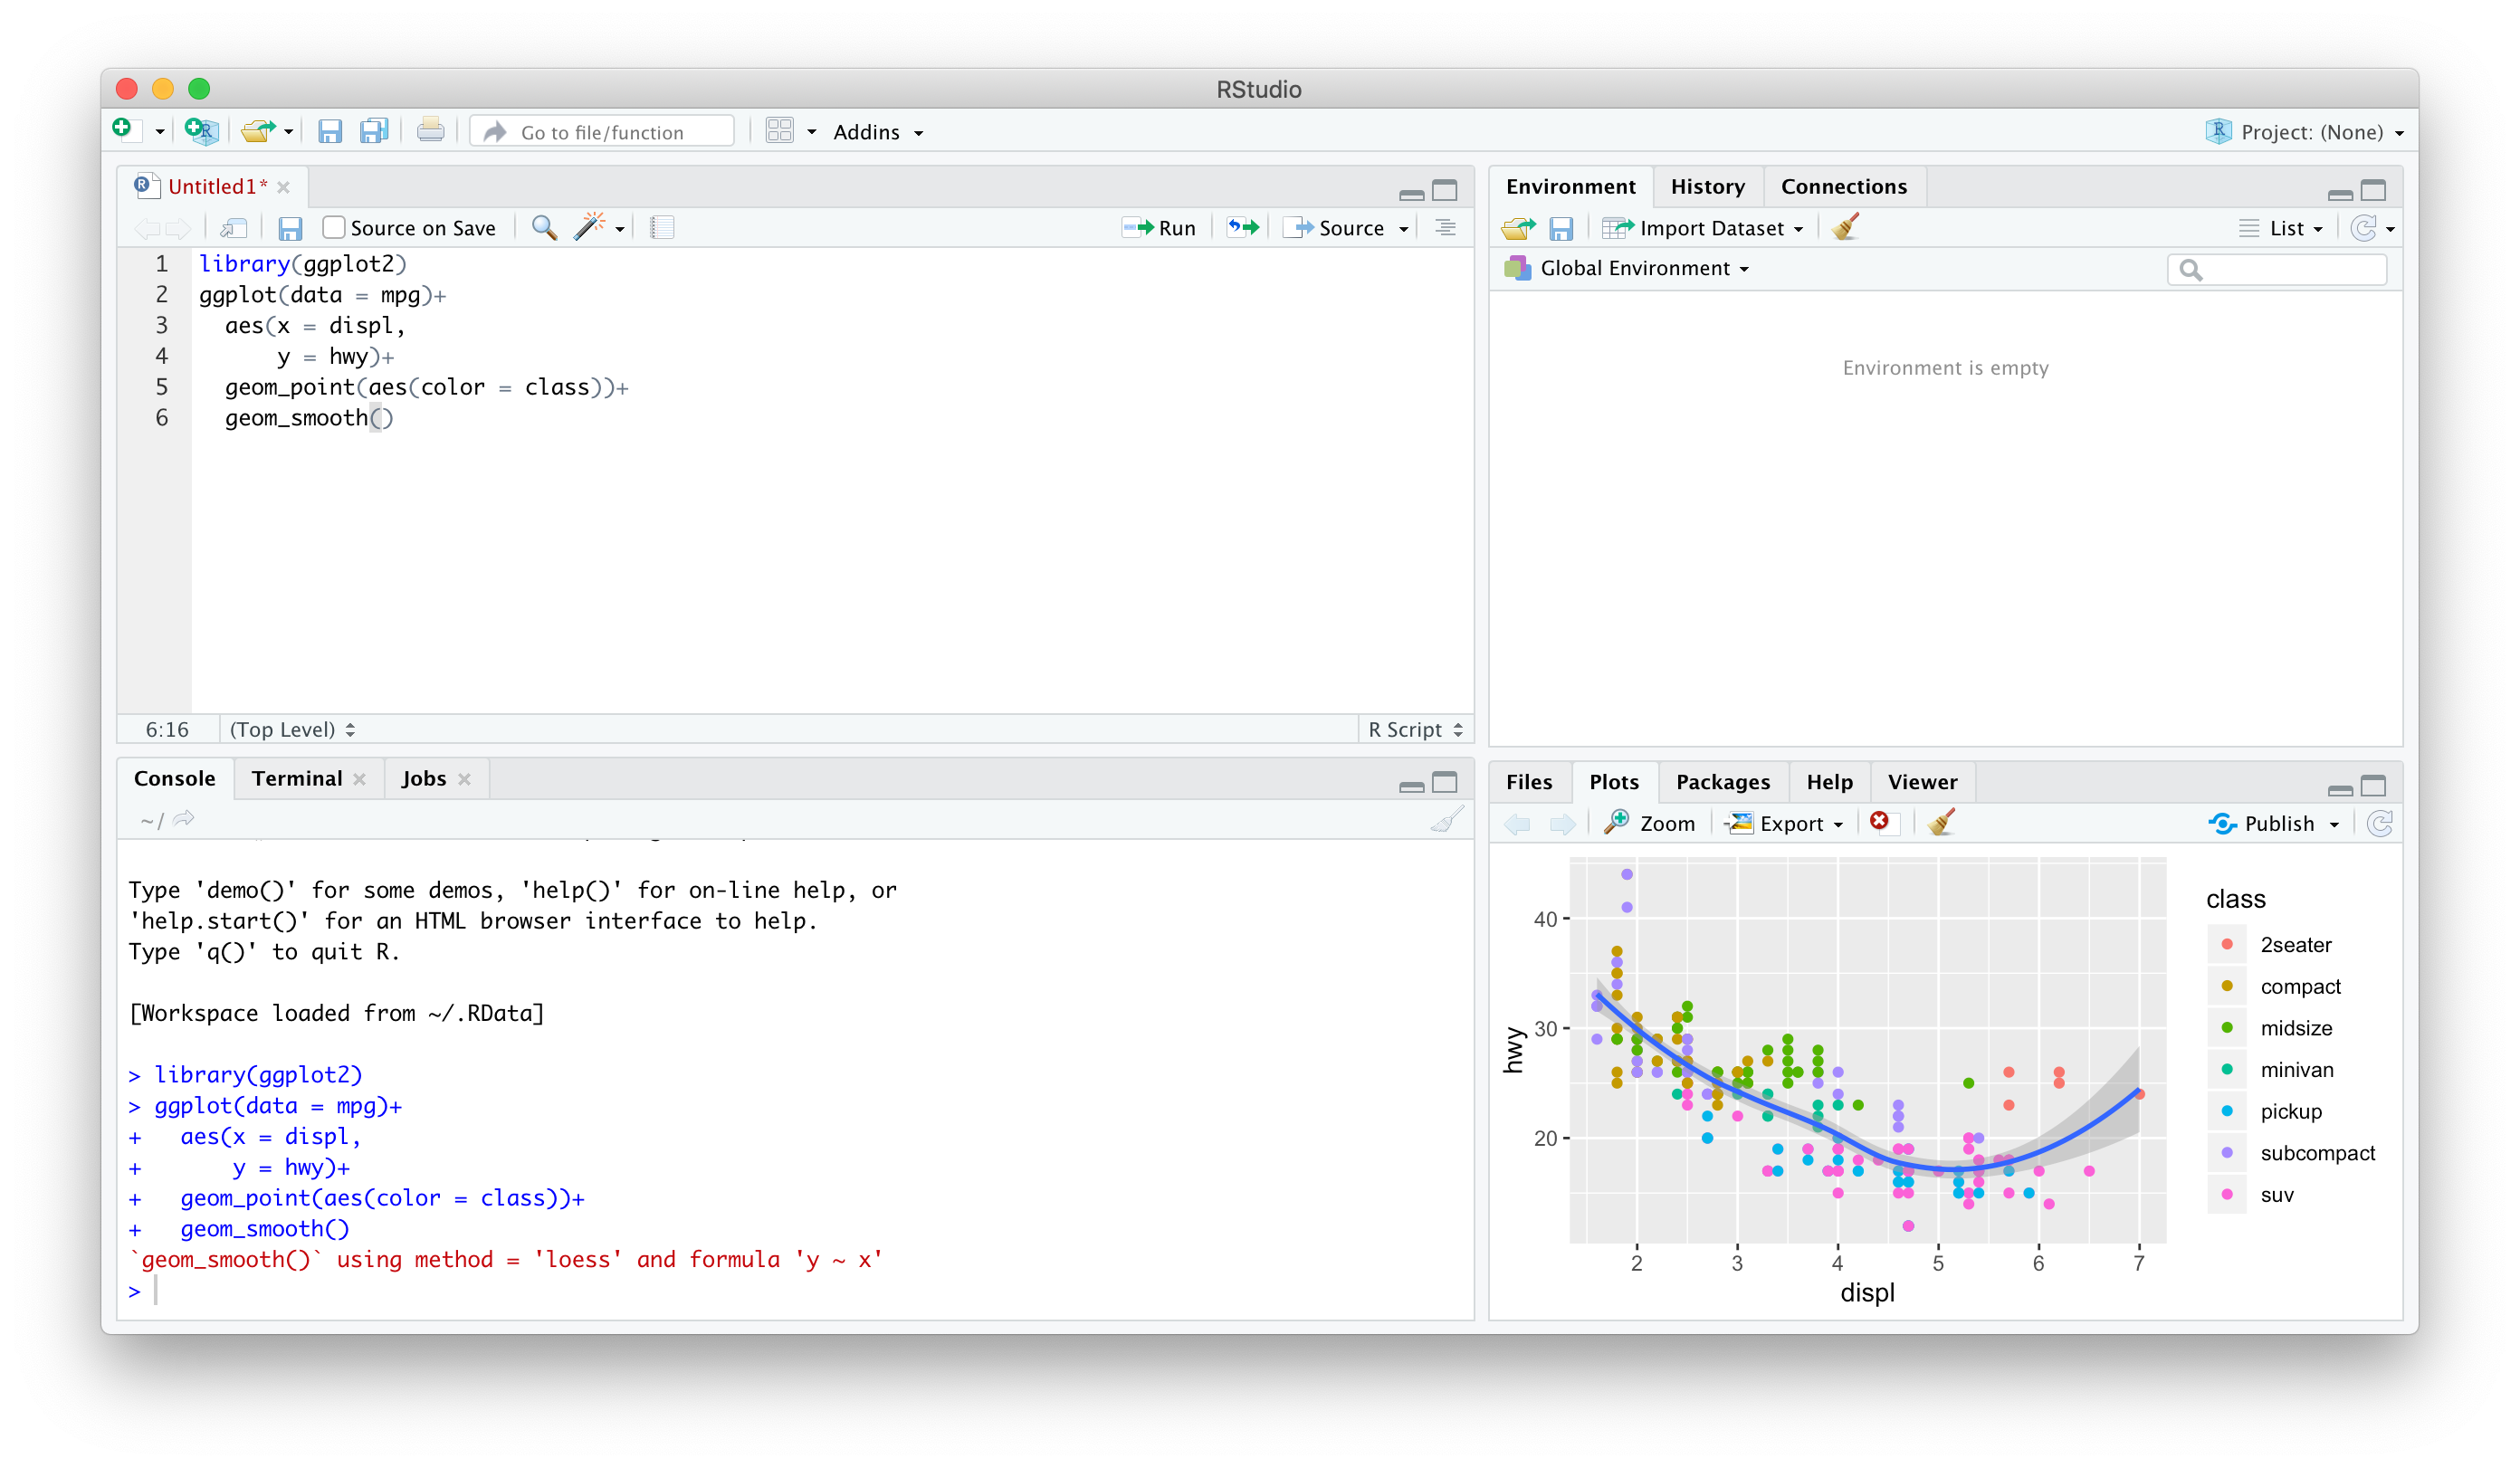Clear the console with the broom icon

(x=1446, y=820)
